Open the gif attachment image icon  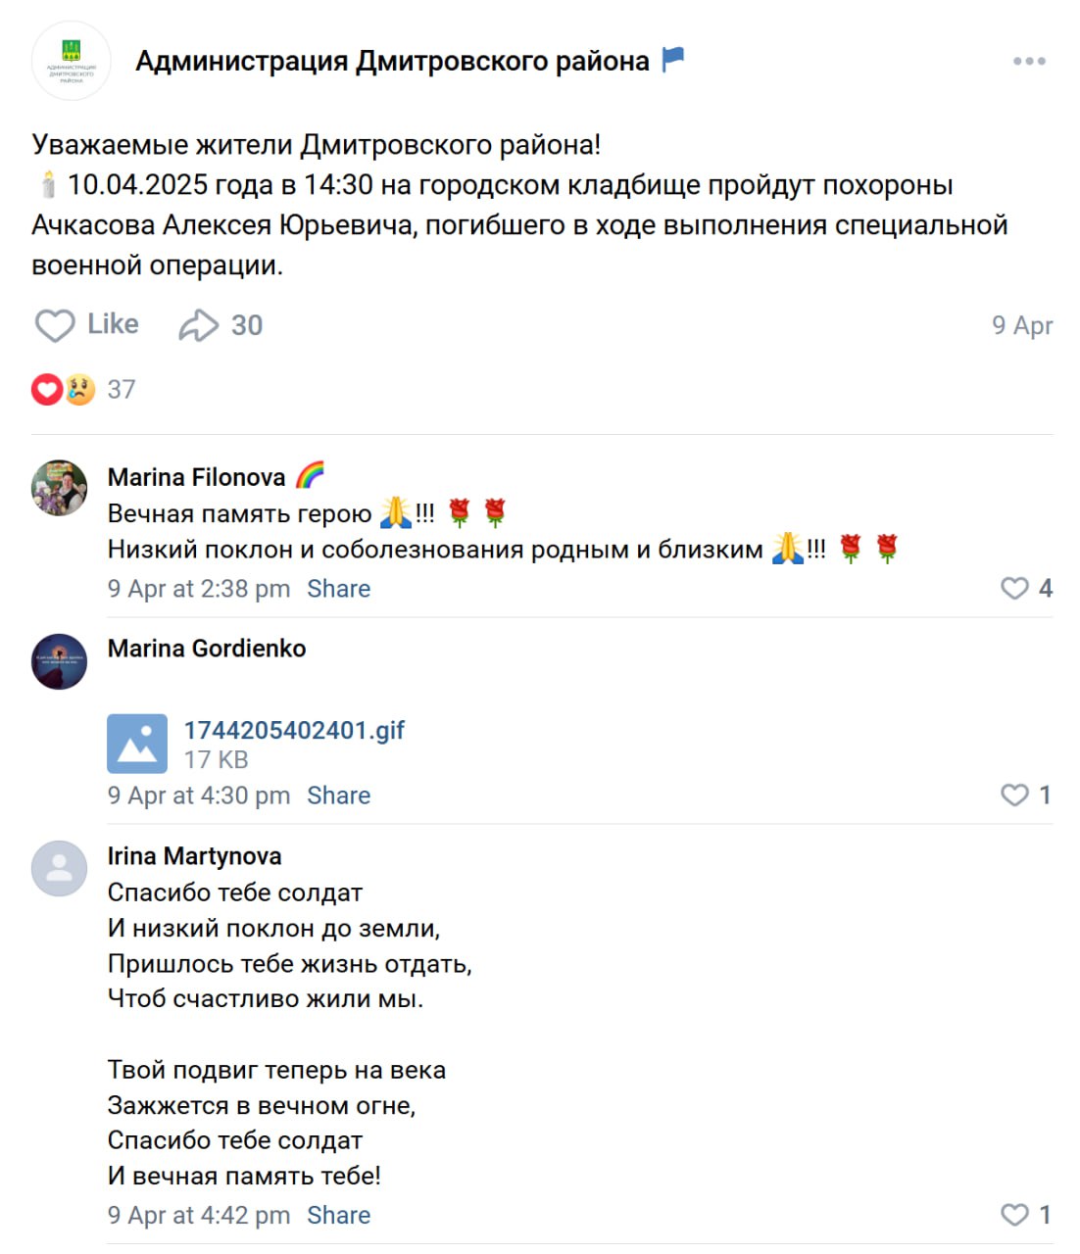pos(137,744)
